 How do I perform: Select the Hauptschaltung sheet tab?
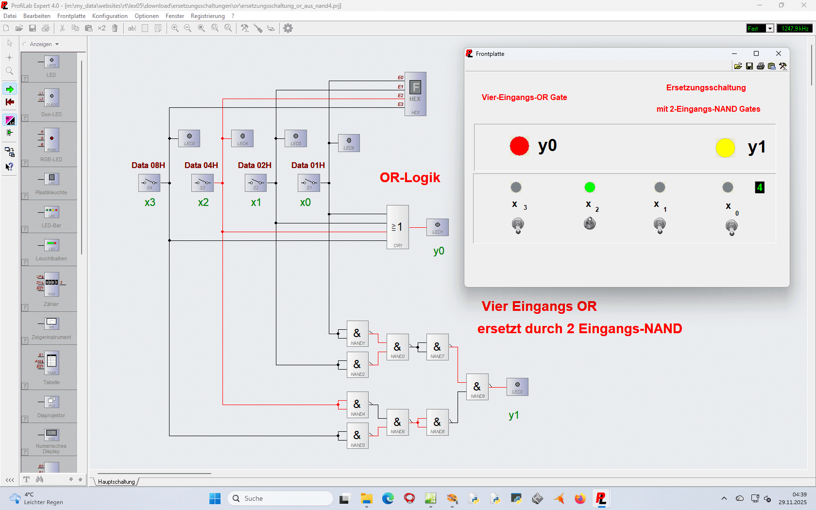tap(117, 482)
